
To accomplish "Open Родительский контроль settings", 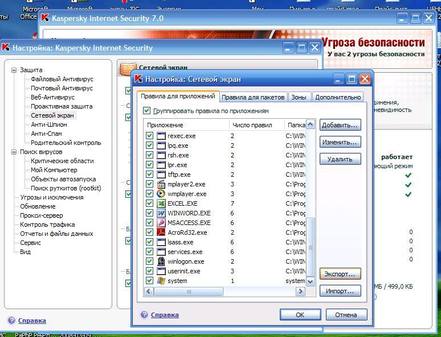I will (x=66, y=143).
